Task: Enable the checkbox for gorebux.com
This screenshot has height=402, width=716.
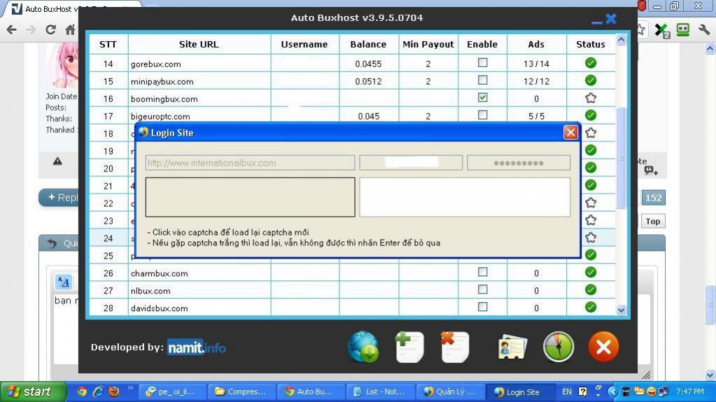Action: click(482, 62)
